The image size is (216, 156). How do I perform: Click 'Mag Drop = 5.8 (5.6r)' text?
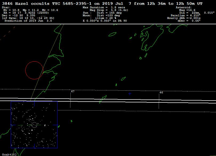(109, 10)
